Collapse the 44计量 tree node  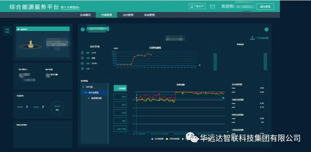[83, 87]
